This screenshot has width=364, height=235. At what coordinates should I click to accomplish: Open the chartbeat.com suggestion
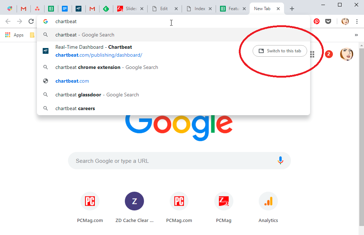pos(72,81)
